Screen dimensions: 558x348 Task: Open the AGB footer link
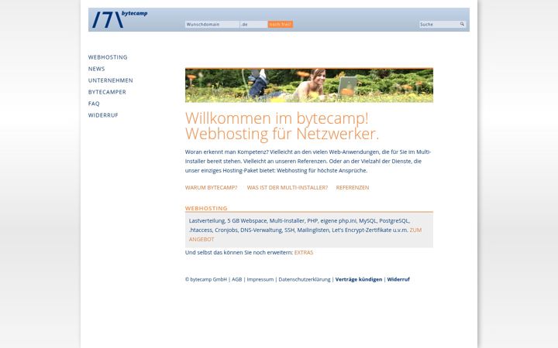pos(236,279)
